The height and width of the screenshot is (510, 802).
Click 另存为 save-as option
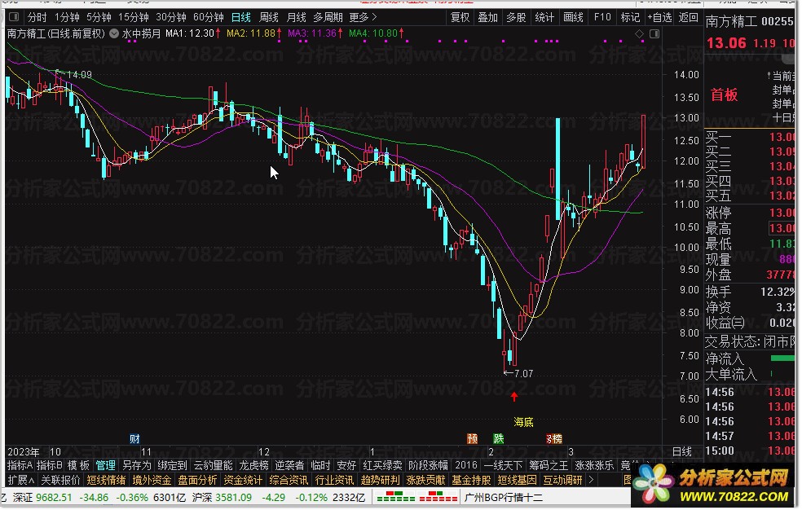[137, 465]
